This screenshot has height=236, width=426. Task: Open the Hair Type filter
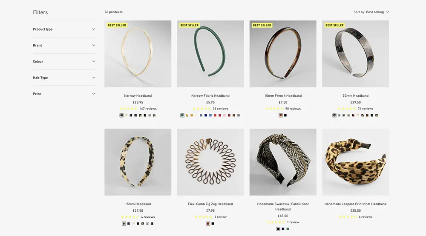tap(64, 78)
